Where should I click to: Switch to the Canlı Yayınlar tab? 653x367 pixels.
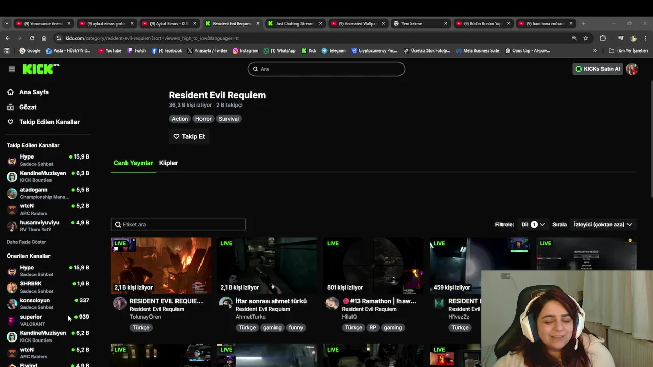[133, 163]
